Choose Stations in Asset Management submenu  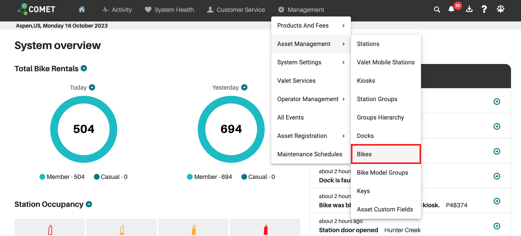386,44
